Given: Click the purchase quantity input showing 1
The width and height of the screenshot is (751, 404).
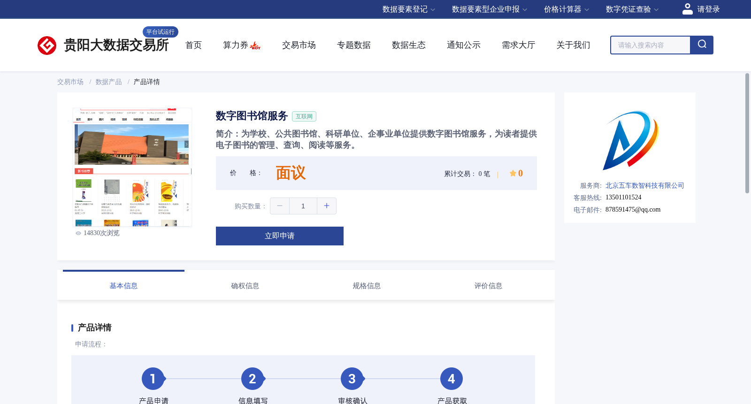Looking at the screenshot, I should tap(303, 206).
